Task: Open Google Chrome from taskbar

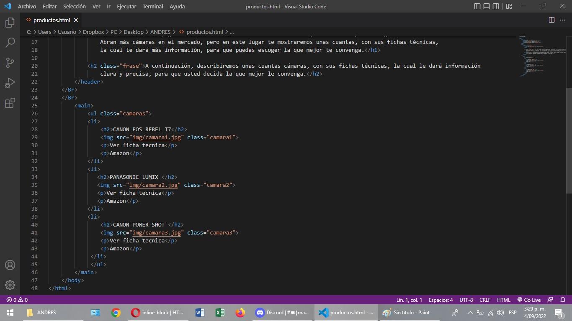Action: pos(116,313)
